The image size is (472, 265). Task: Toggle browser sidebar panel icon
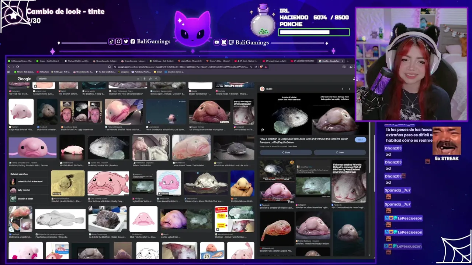(344, 67)
